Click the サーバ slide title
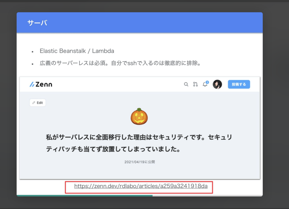Image resolution: width=289 pixels, height=209 pixels. pos(37,23)
